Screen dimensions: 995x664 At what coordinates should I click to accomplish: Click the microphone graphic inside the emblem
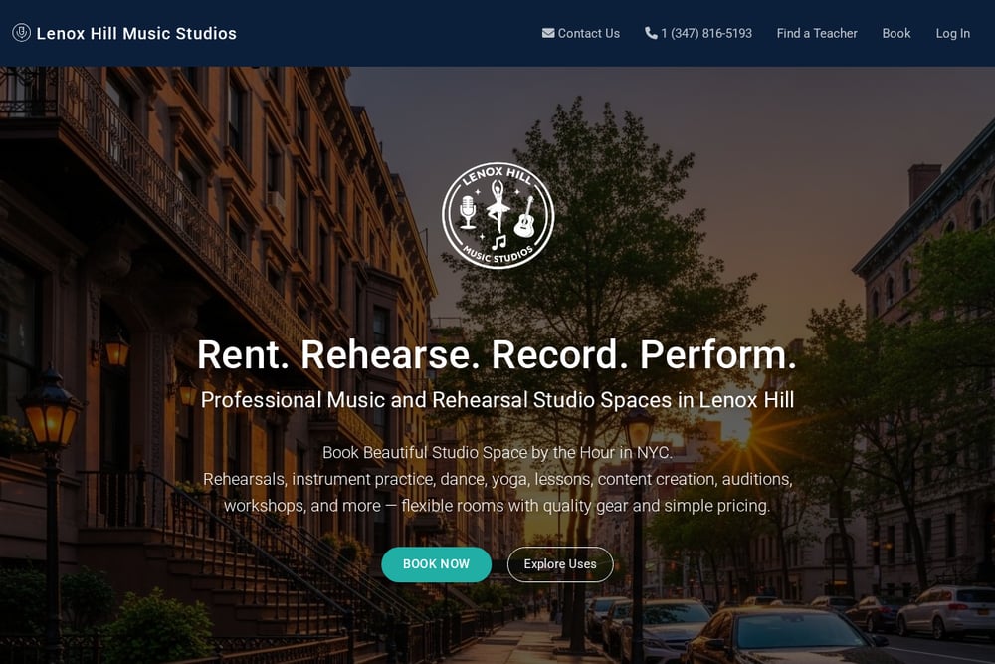coord(468,213)
